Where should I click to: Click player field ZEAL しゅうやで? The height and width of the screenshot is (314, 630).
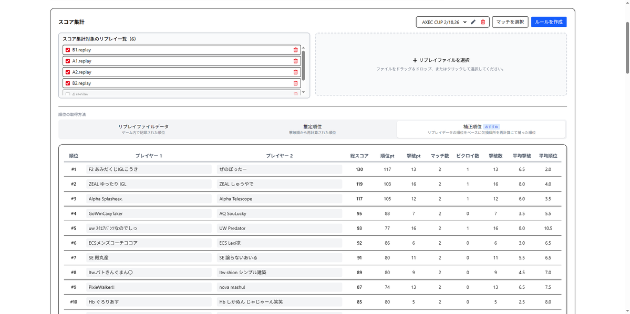[x=279, y=184]
